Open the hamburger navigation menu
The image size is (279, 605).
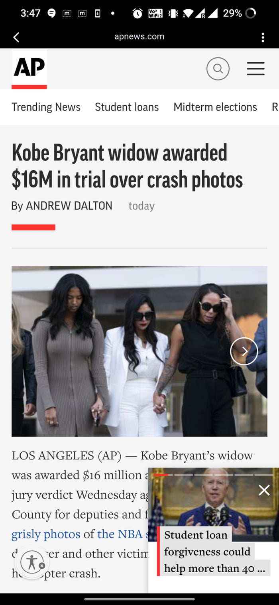click(x=255, y=69)
